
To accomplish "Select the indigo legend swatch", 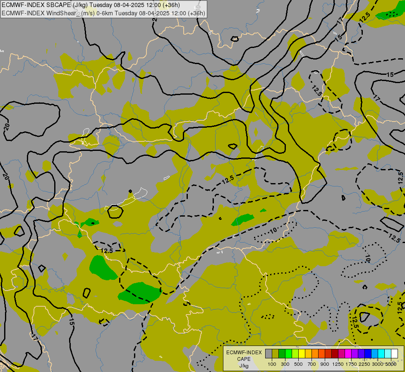I will (362, 354).
